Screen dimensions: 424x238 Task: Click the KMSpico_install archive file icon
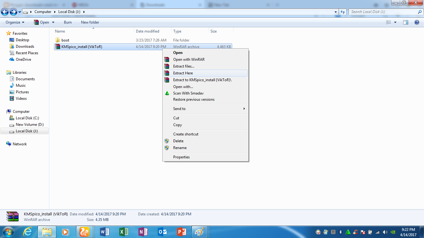pos(57,47)
